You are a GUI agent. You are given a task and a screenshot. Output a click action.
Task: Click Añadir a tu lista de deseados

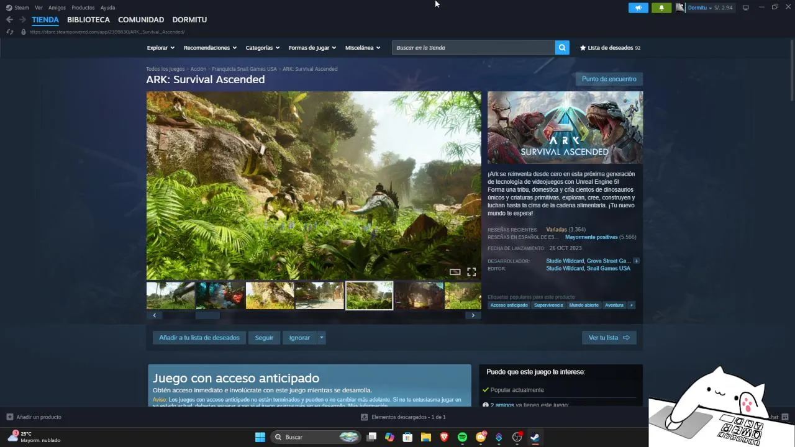(x=199, y=338)
